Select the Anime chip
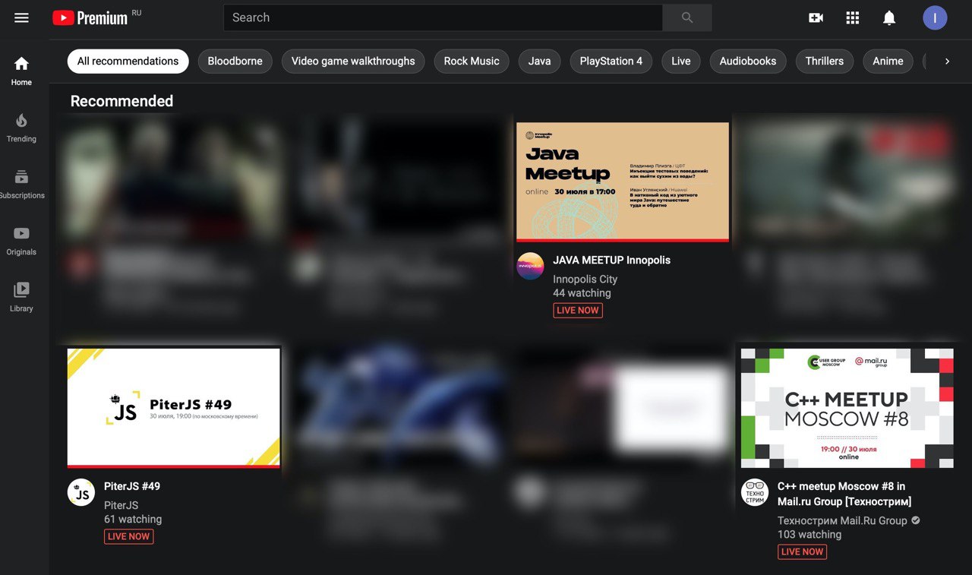 (888, 61)
